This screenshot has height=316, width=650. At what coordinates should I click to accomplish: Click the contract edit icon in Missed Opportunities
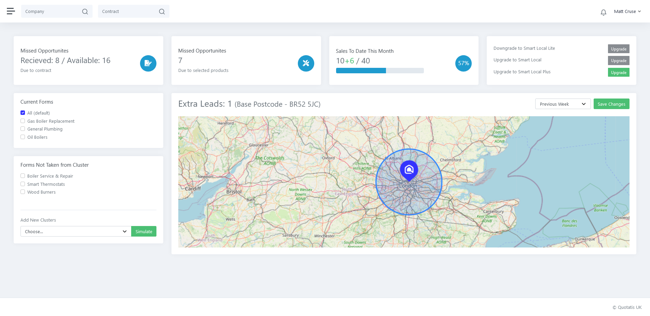(x=148, y=63)
